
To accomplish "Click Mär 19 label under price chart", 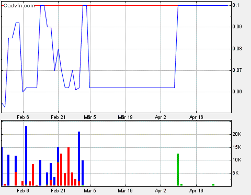I will click(x=125, y=117).
